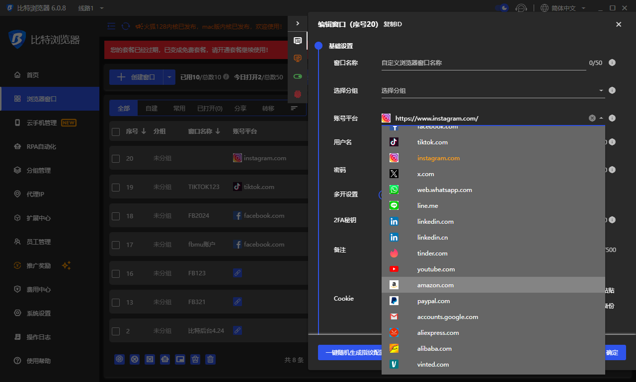Choose vinted.com from the platform list
The height and width of the screenshot is (382, 636).
click(x=493, y=365)
